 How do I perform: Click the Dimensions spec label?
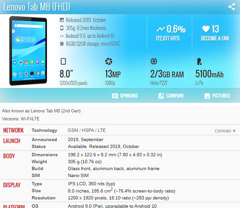(x=45, y=155)
